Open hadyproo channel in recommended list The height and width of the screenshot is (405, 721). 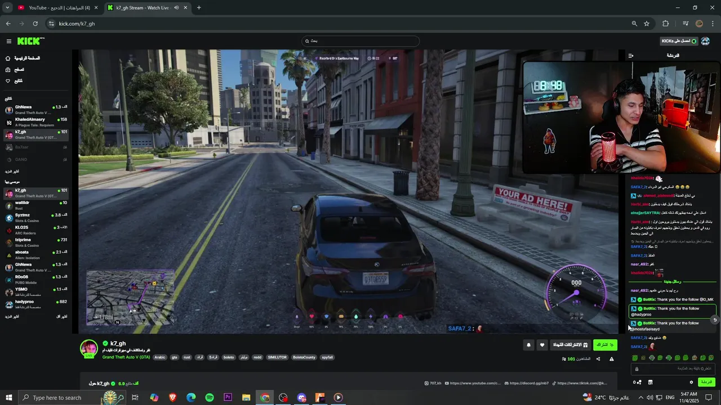pyautogui.click(x=36, y=304)
